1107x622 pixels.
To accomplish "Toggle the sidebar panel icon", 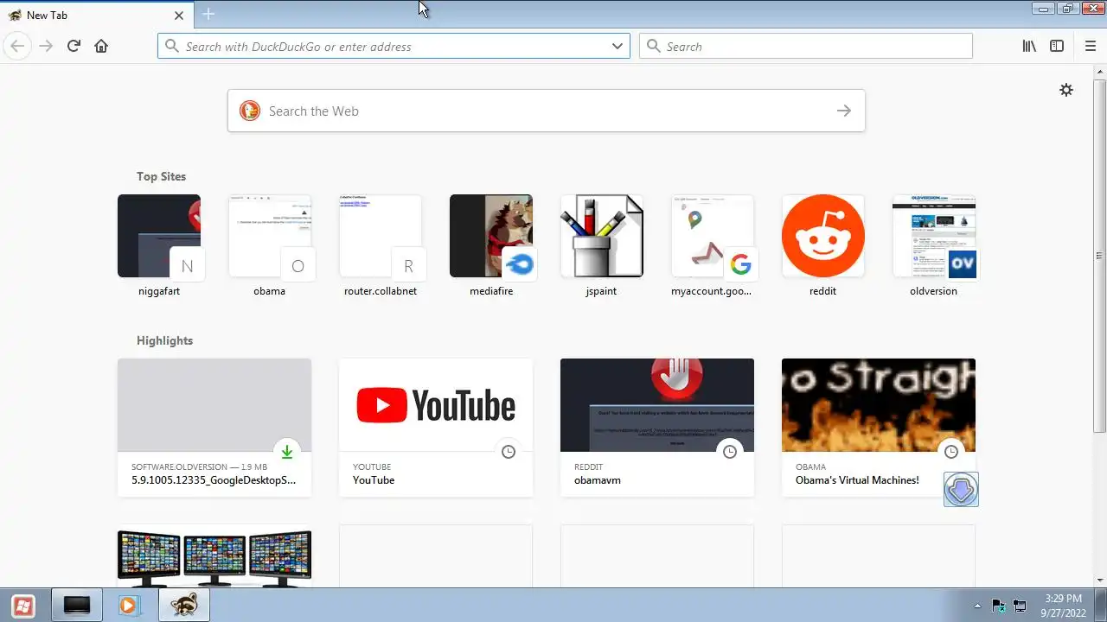I will (x=1057, y=46).
